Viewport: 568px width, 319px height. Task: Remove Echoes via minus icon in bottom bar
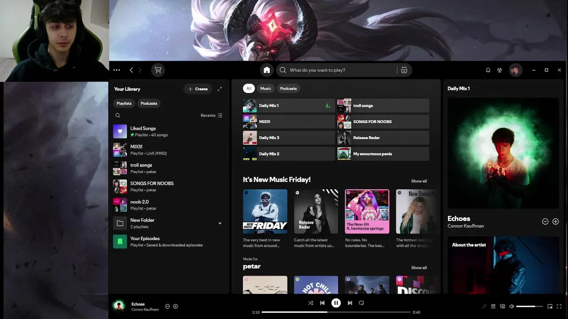(x=167, y=306)
